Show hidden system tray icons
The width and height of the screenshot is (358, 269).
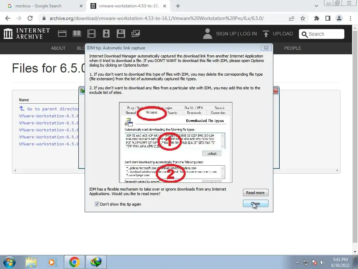[x=297, y=262]
